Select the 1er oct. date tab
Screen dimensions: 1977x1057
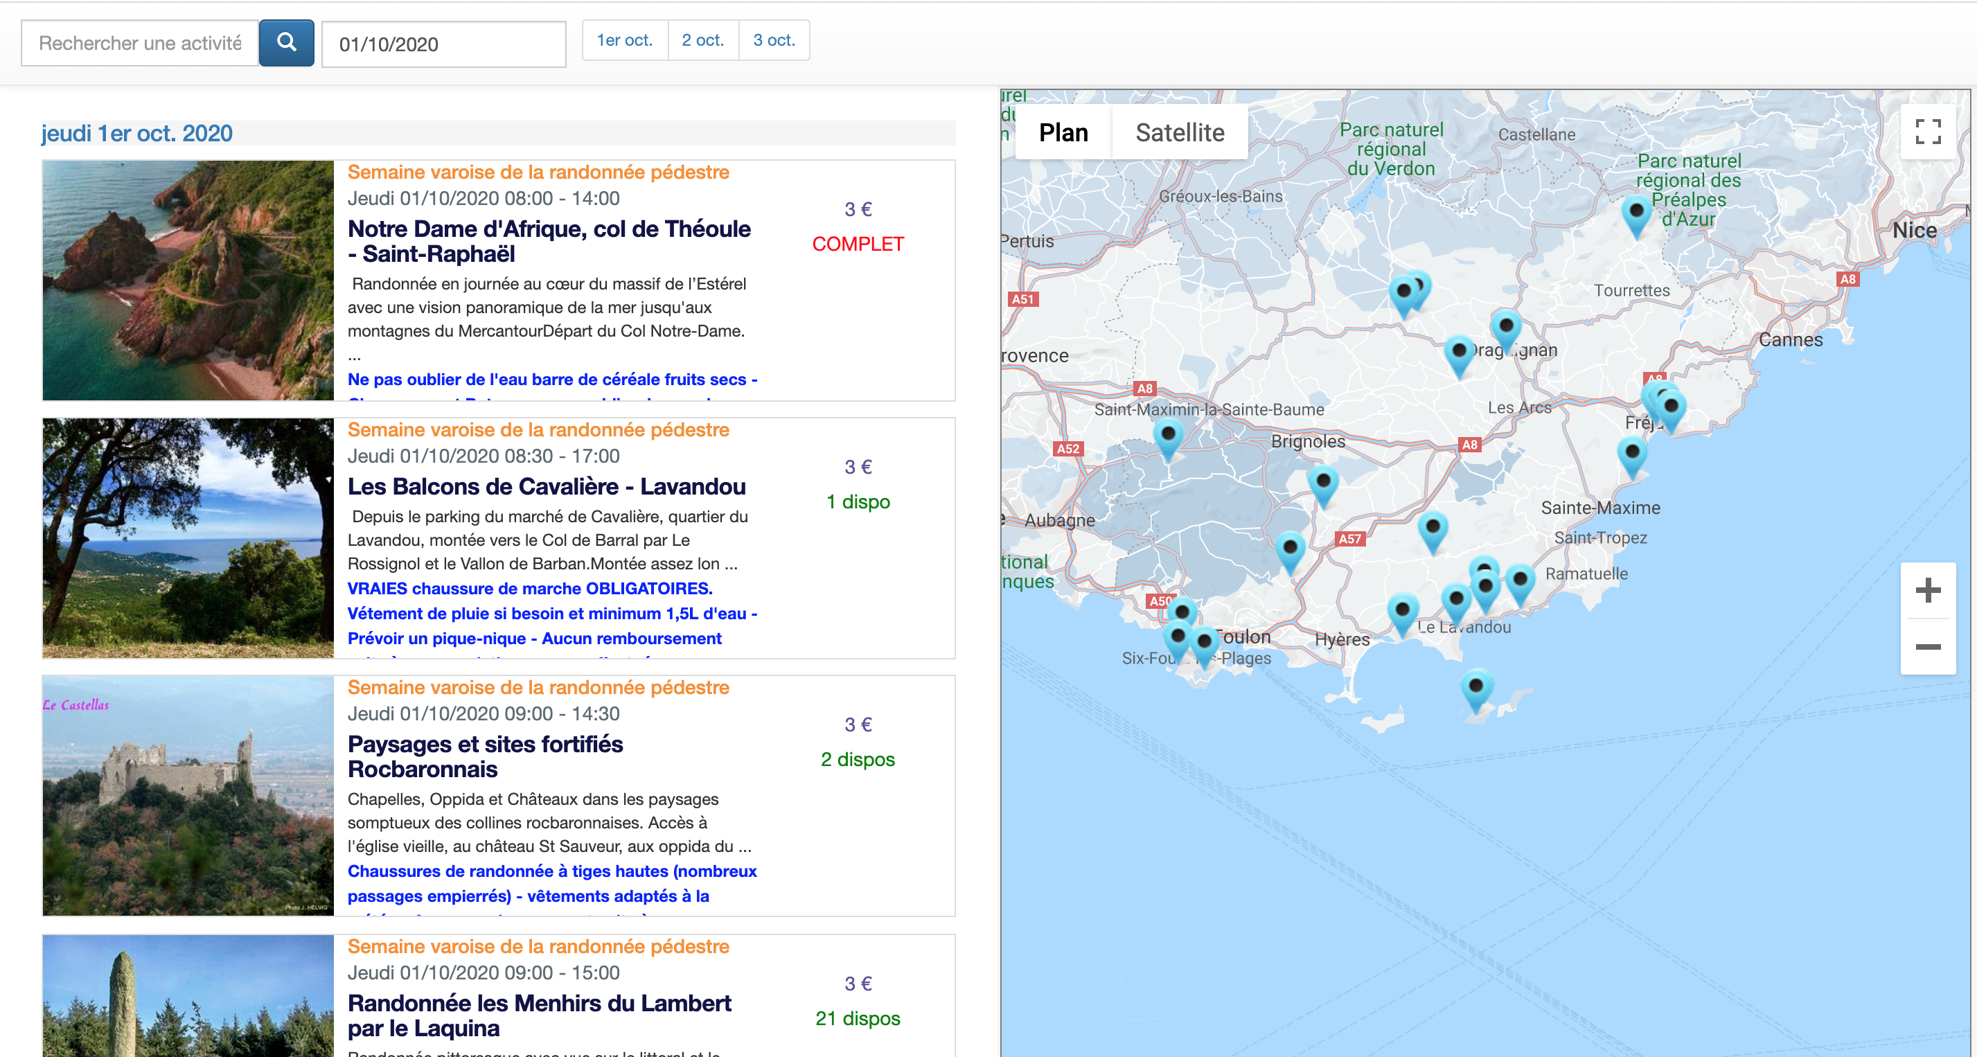click(x=625, y=40)
